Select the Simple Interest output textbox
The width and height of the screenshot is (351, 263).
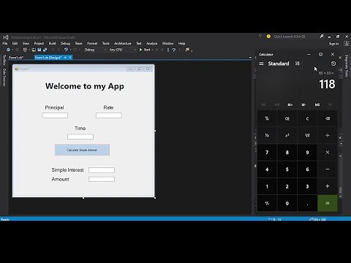pos(102,170)
